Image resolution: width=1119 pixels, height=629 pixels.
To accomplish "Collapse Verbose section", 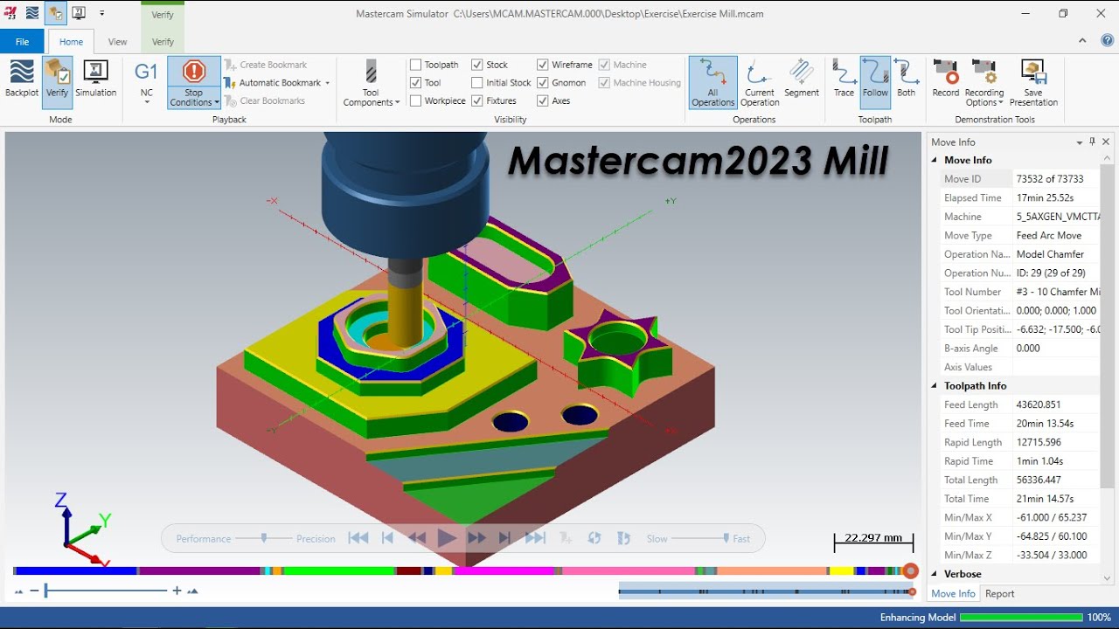I will click(x=935, y=574).
